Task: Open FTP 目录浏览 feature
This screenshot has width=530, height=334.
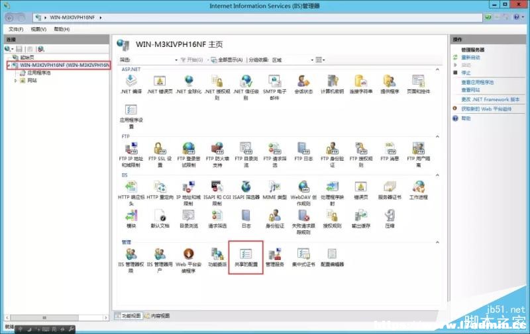Action: tap(246, 155)
